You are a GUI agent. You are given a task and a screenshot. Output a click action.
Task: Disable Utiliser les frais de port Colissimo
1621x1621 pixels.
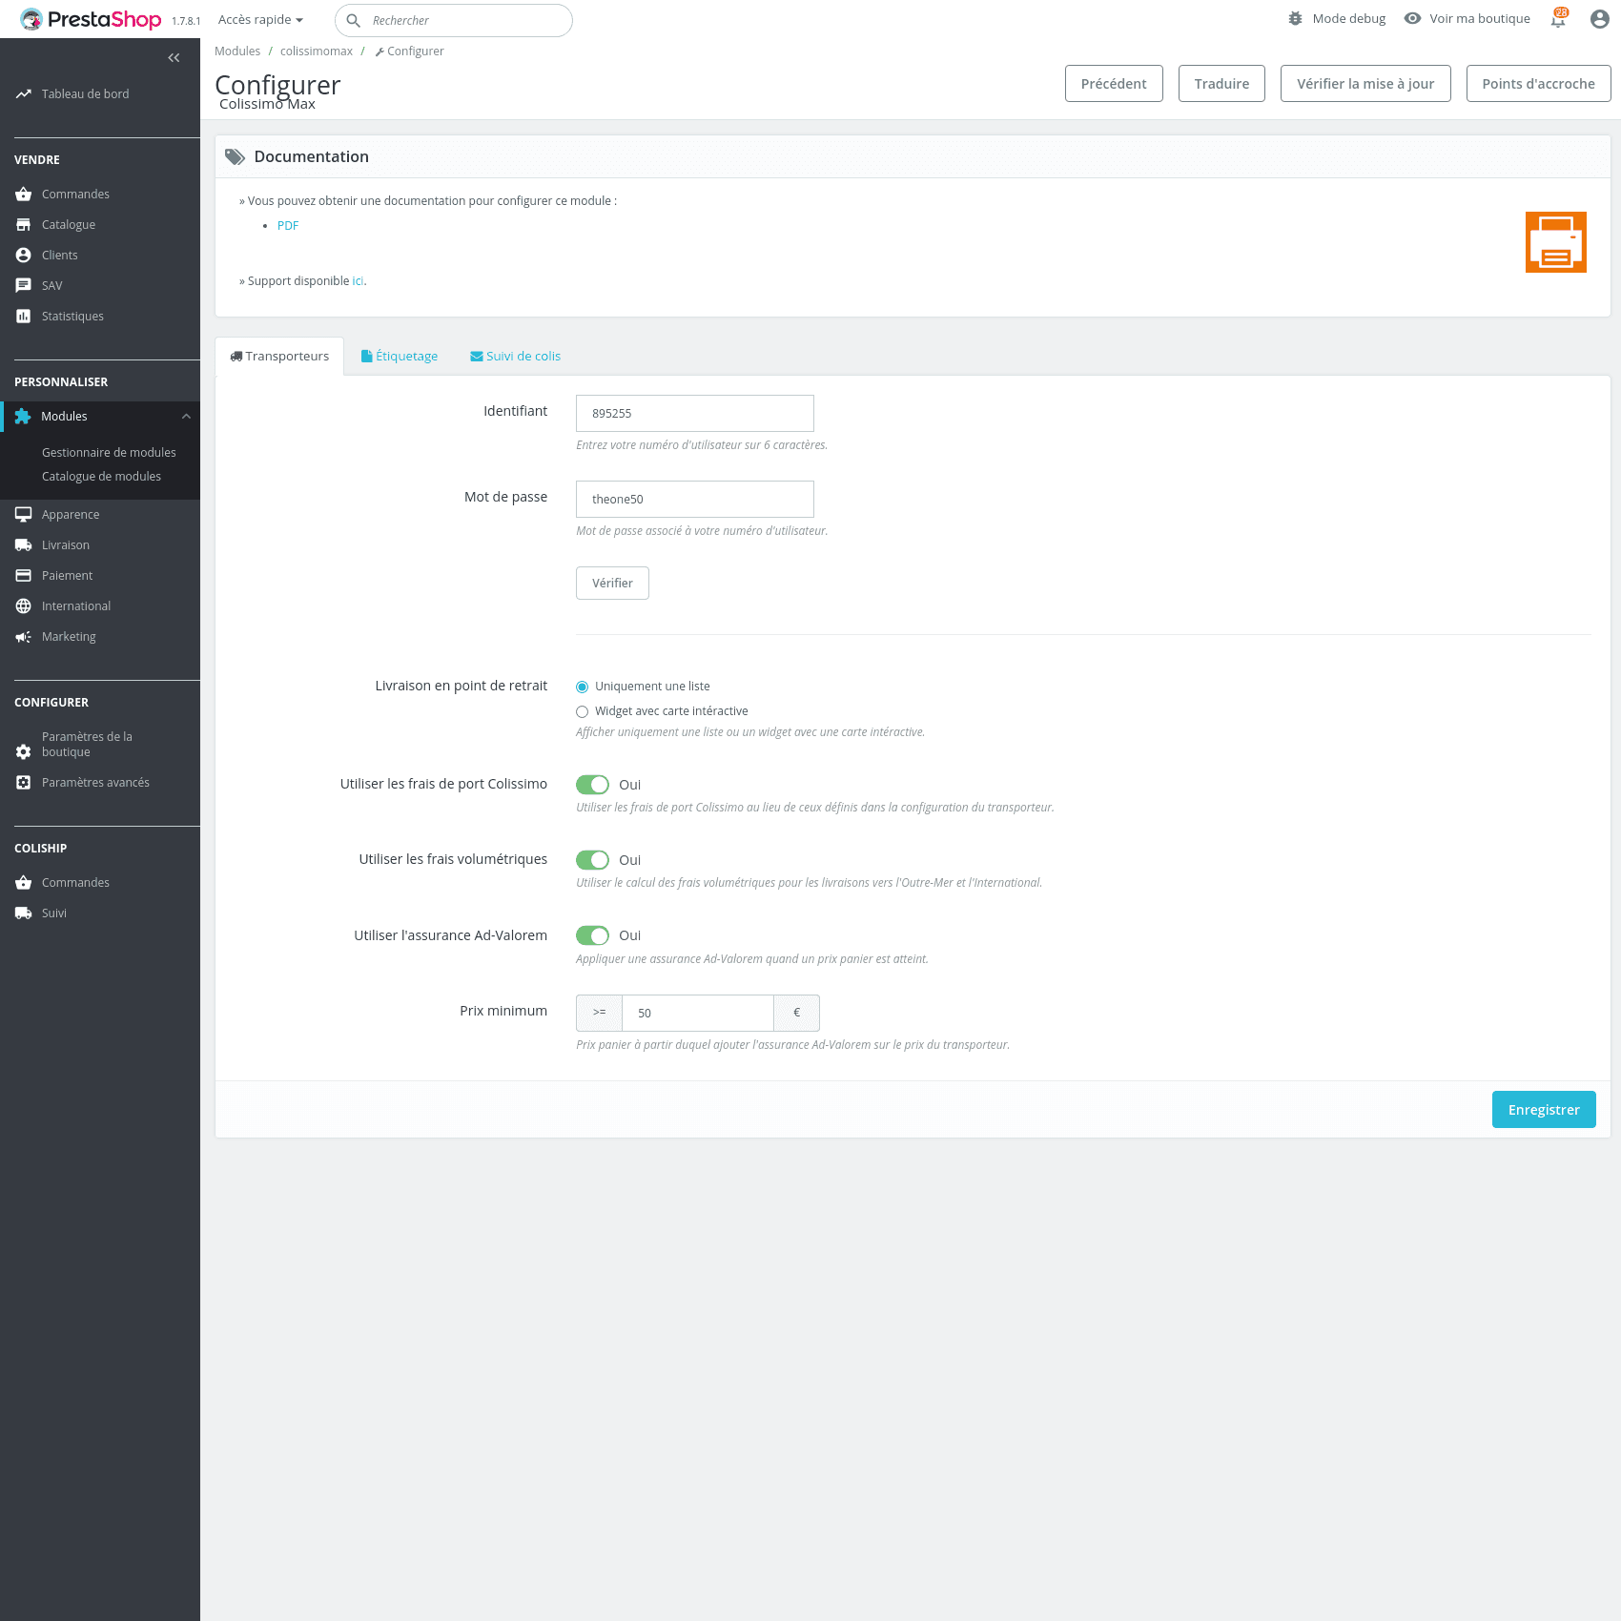[x=592, y=785]
